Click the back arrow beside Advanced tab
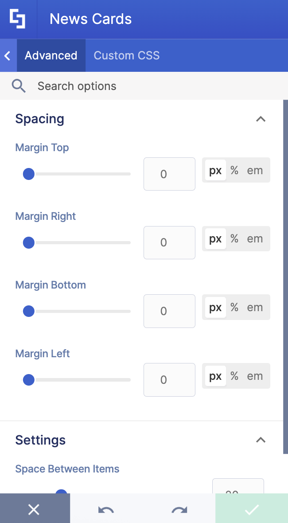The image size is (288, 523). tap(8, 55)
